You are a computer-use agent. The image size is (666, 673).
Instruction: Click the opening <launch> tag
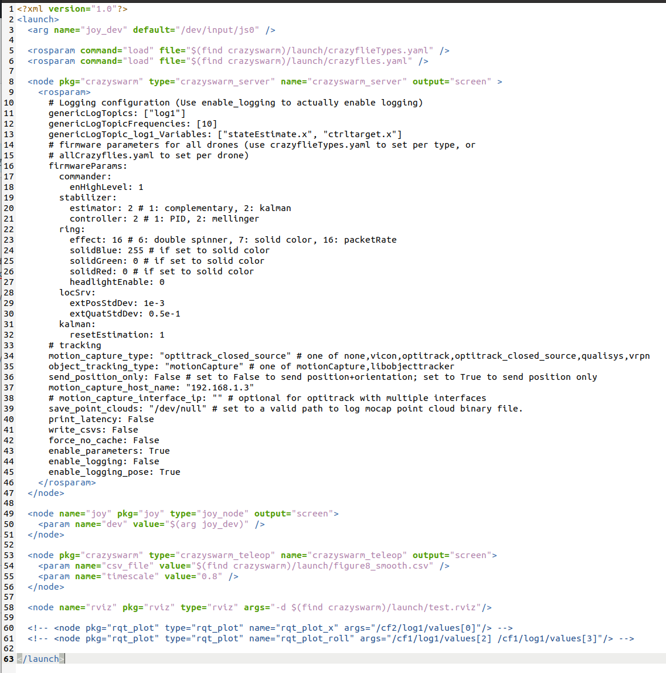38,19
